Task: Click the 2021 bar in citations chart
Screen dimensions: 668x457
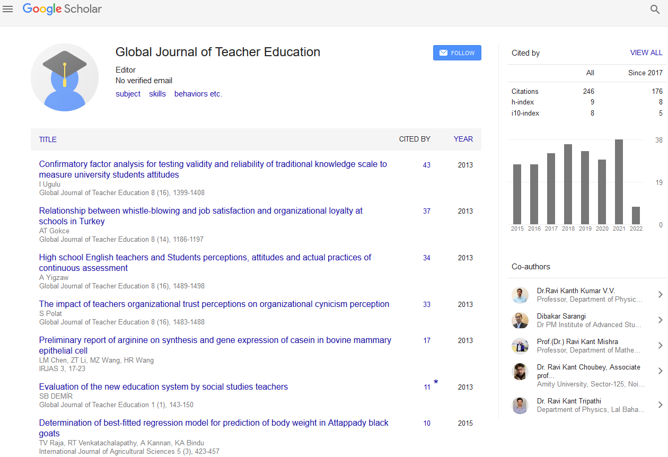Action: pyautogui.click(x=619, y=181)
